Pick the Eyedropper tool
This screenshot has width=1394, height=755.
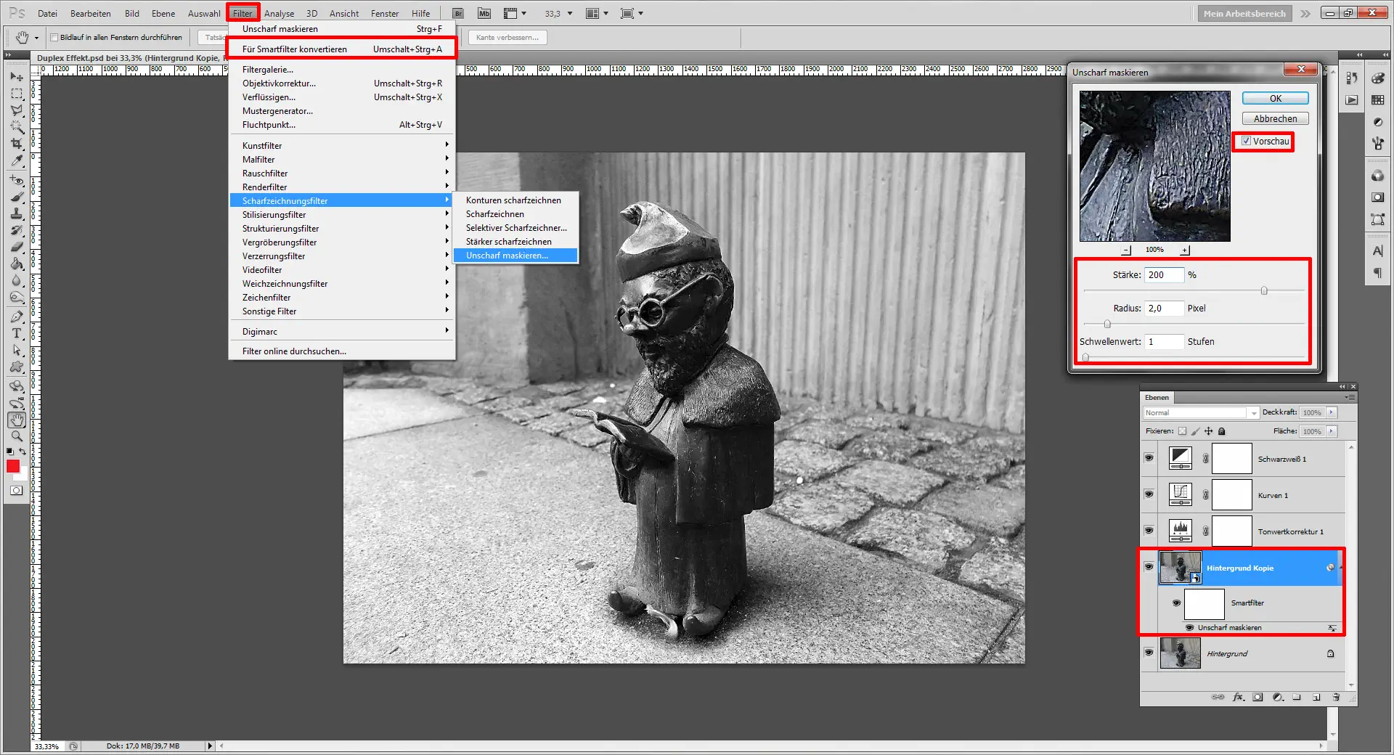coord(17,161)
